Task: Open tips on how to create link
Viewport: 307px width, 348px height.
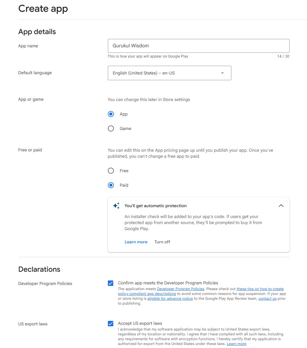Action: pos(260,289)
